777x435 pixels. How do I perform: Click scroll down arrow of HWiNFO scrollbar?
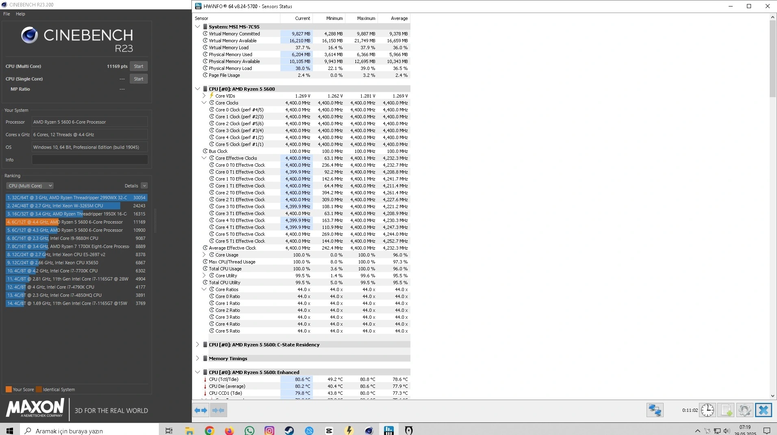click(773, 396)
